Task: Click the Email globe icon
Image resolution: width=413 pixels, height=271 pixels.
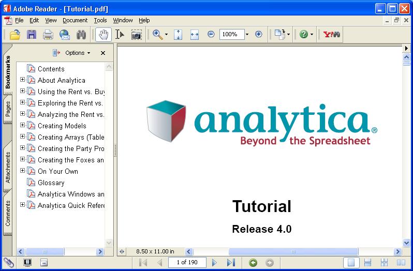Action: coord(65,35)
